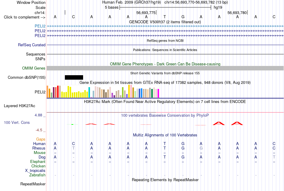The width and height of the screenshot is (284, 191).
Task: Click the RepeatMasker track label
Action: tap(33, 184)
